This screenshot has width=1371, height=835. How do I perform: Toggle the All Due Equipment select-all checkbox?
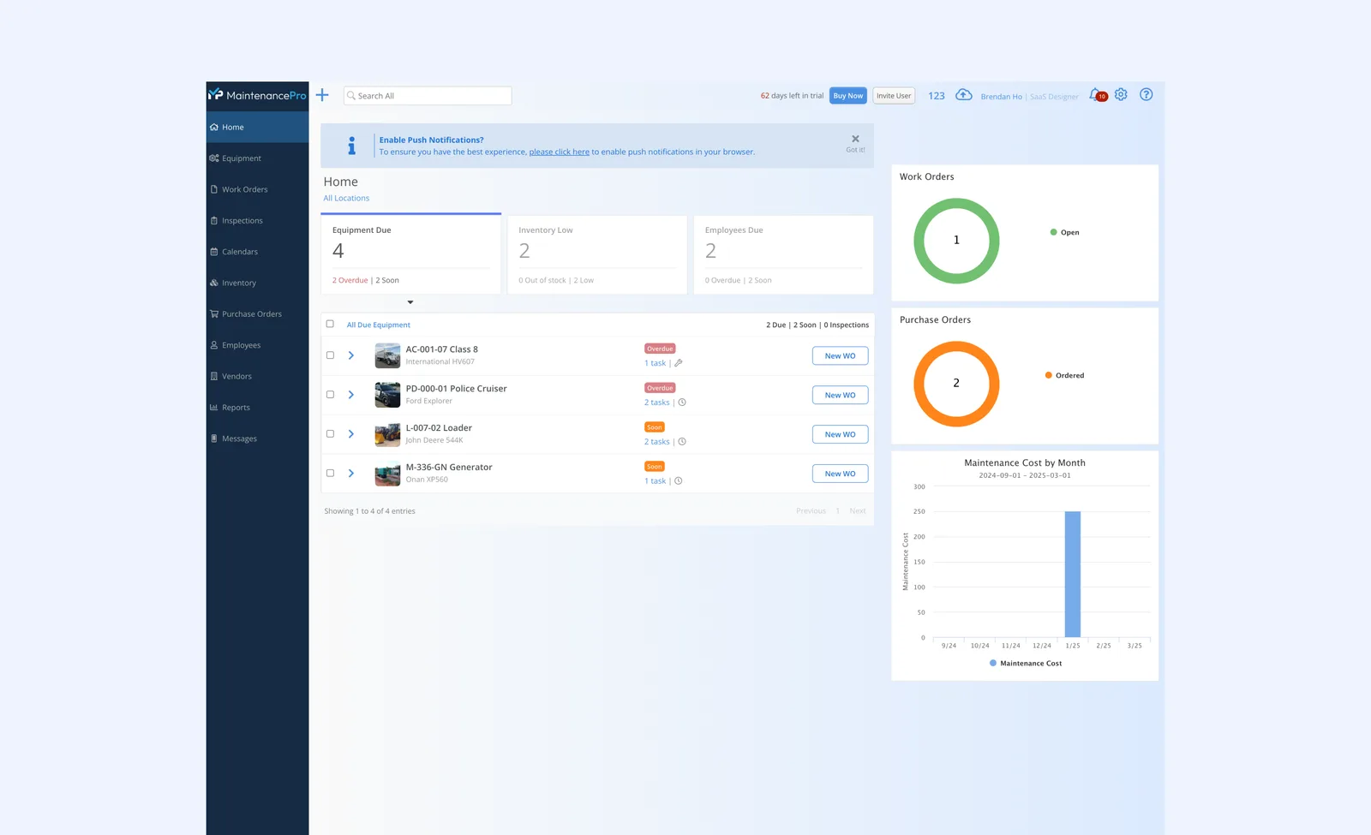330,324
